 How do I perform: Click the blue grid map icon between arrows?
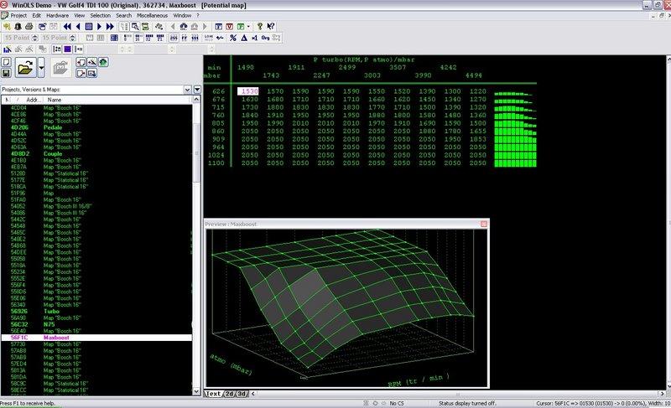tap(89, 27)
